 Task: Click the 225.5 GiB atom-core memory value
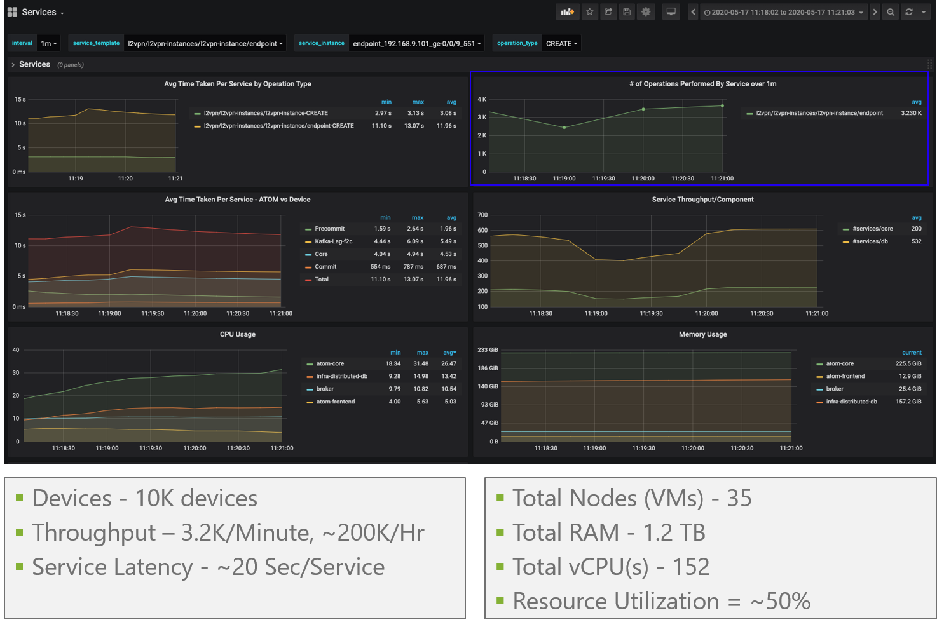908,364
